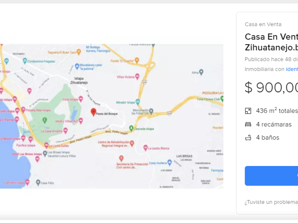Click the Las Brisas Ixtapa Vacation Villas pin

[x=45, y=153]
